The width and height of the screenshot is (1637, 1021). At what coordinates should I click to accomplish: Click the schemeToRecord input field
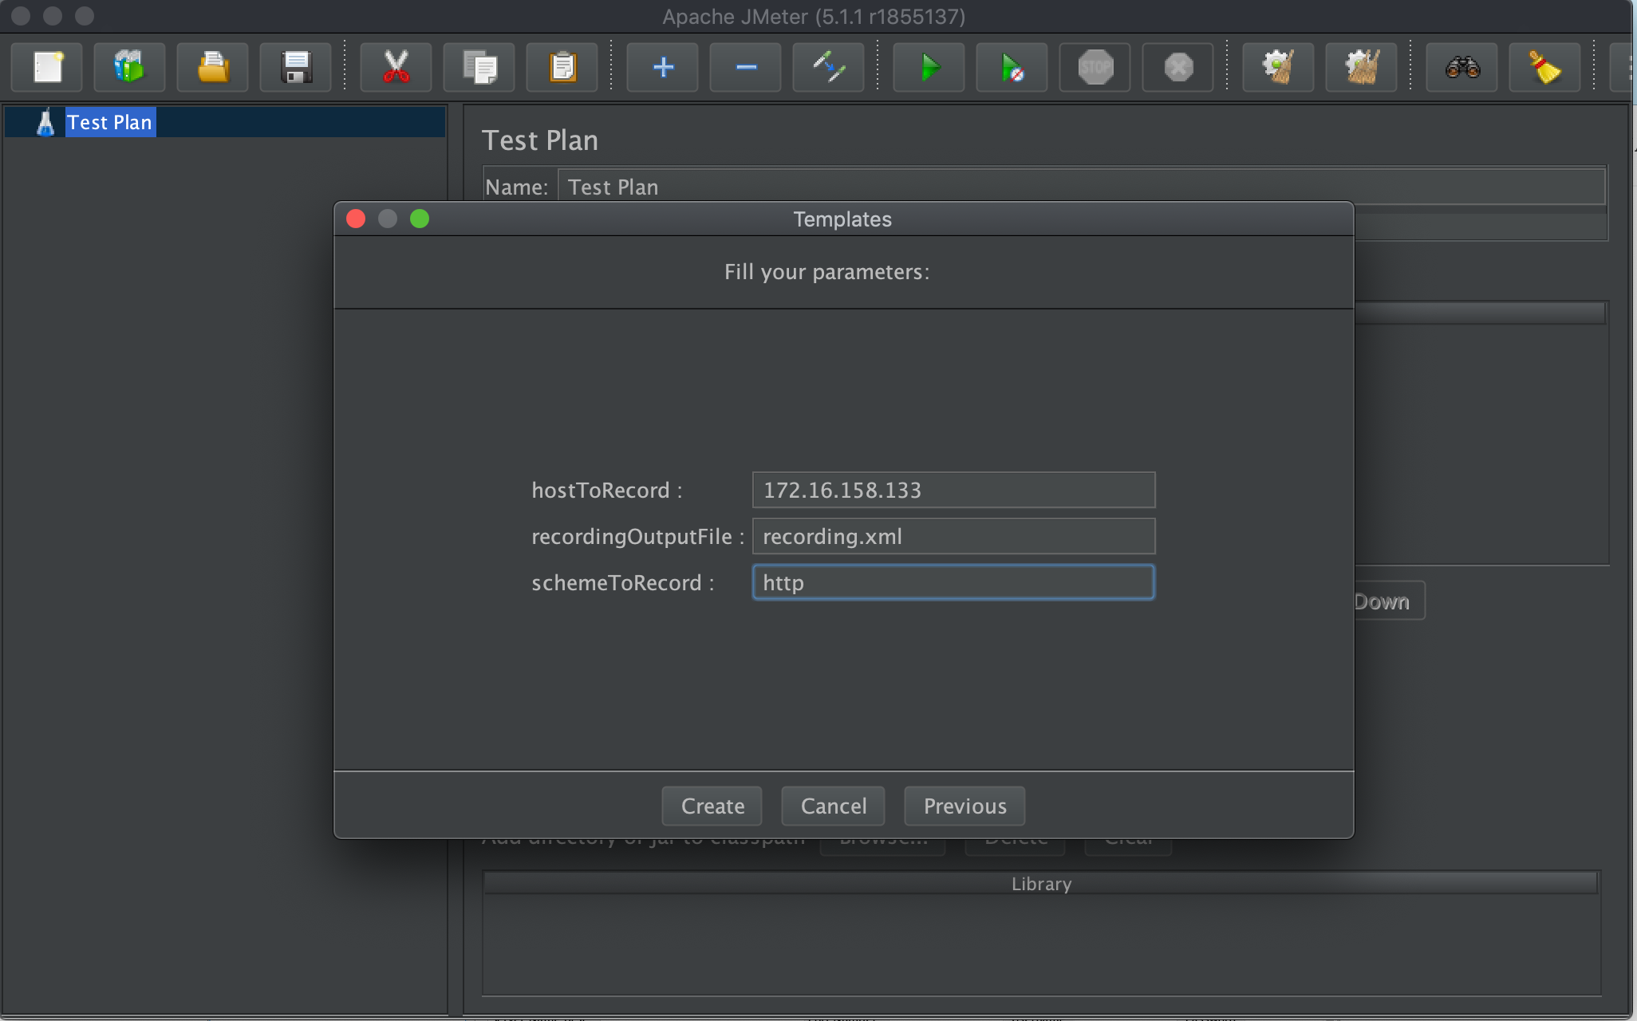pyautogui.click(x=953, y=582)
